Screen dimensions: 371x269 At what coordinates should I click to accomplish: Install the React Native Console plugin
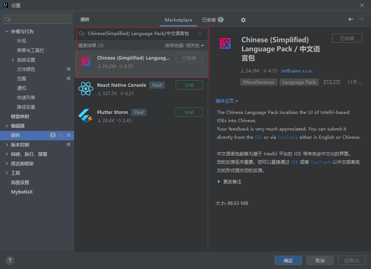[189, 85]
